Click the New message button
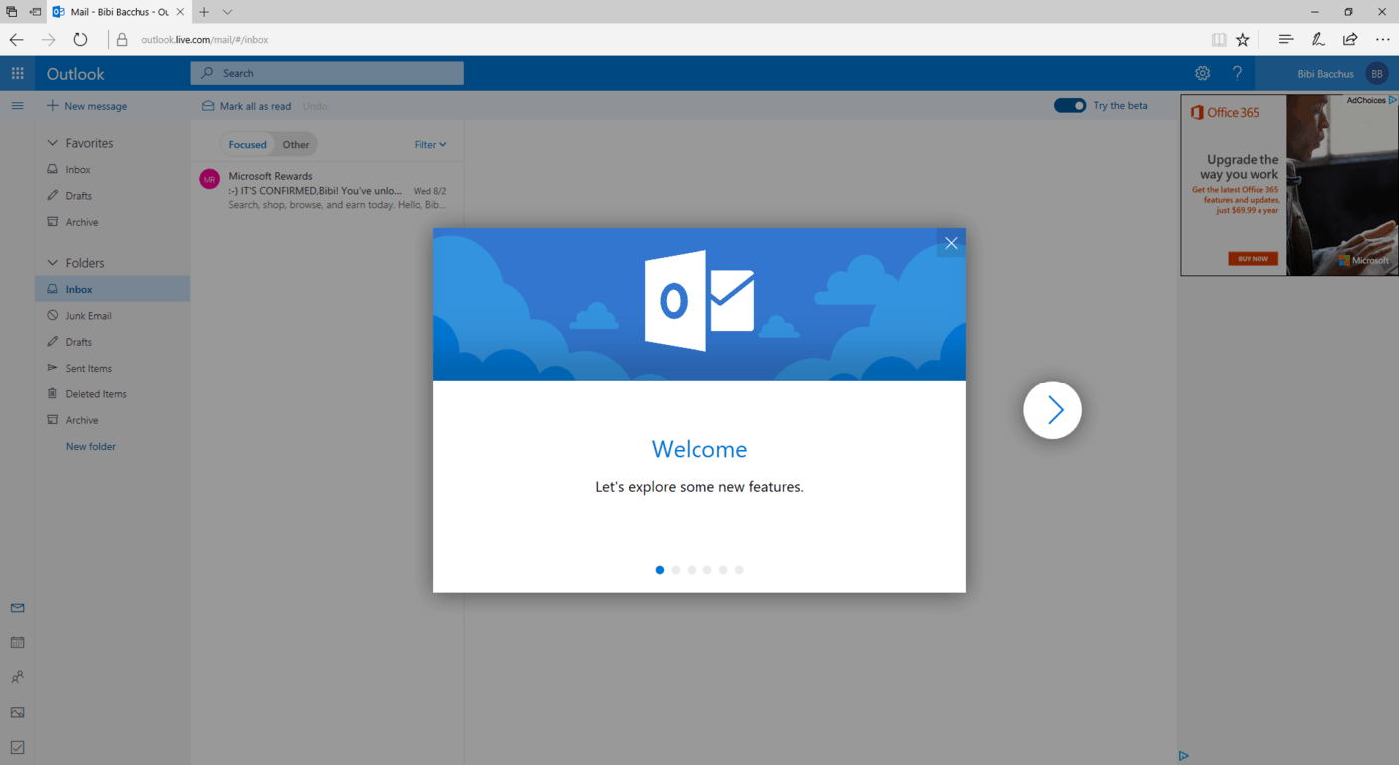Viewport: 1399px width, 765px height. (87, 106)
